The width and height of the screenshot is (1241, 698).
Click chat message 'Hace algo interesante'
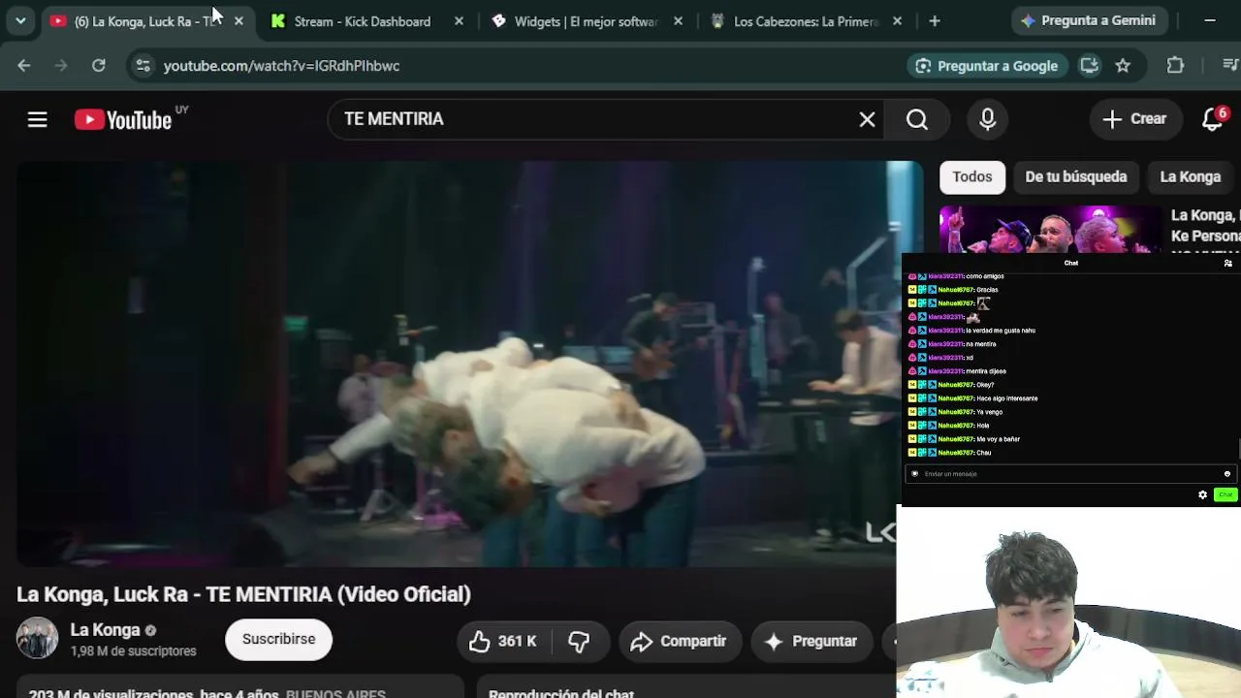[1007, 398]
